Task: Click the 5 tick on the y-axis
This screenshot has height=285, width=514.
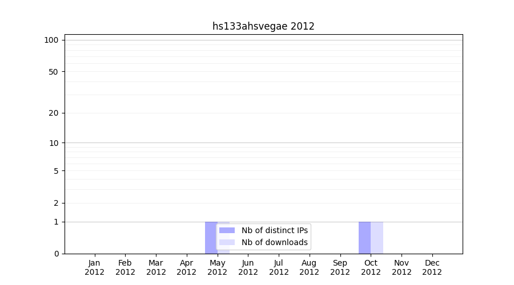Action: 56,171
